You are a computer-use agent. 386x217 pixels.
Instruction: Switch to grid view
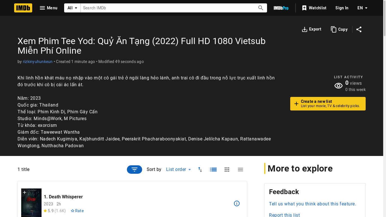pos(227,170)
